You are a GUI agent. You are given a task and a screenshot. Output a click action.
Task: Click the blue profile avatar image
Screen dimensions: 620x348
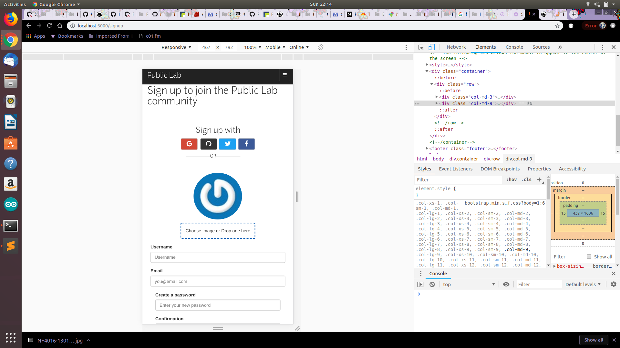point(218,196)
